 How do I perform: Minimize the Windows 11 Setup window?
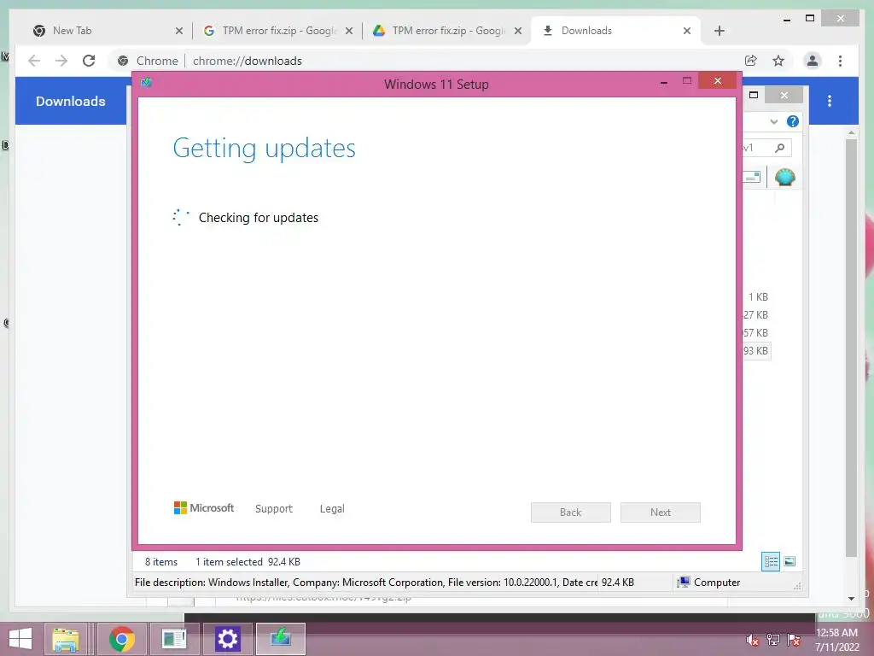(663, 83)
